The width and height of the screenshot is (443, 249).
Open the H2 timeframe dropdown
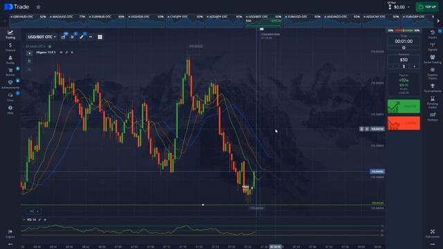point(34,211)
